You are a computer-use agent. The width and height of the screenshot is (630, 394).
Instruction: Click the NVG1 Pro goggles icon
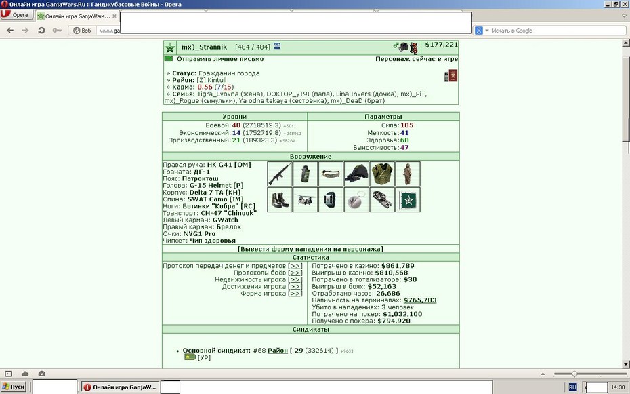coord(382,199)
